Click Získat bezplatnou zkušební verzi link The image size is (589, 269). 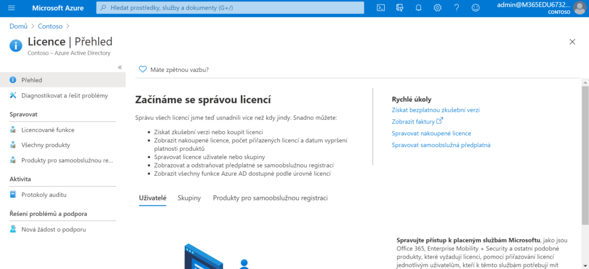(x=436, y=110)
